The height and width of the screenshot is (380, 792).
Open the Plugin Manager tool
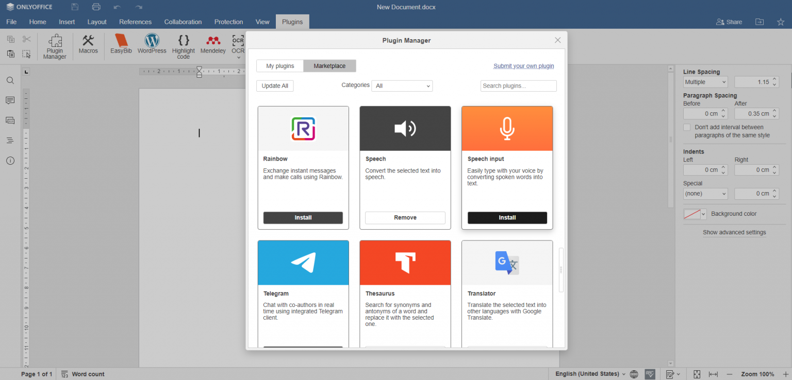click(54, 46)
